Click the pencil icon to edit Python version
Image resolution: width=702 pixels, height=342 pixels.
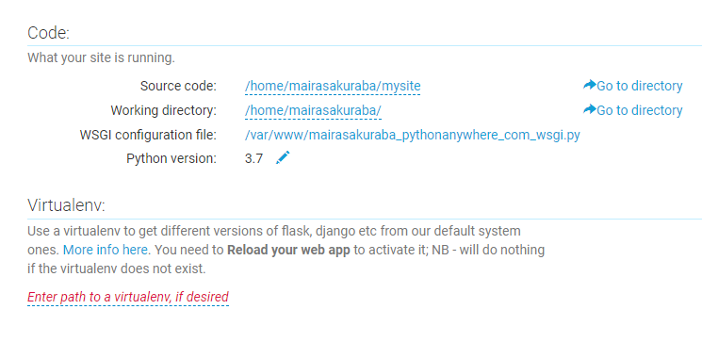pos(283,157)
